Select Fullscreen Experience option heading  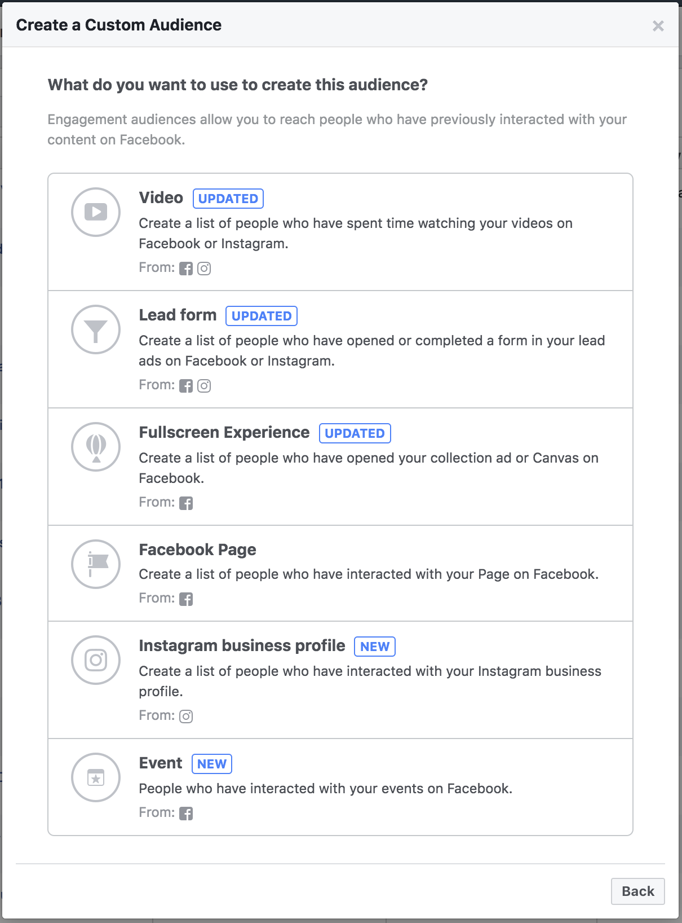point(224,432)
